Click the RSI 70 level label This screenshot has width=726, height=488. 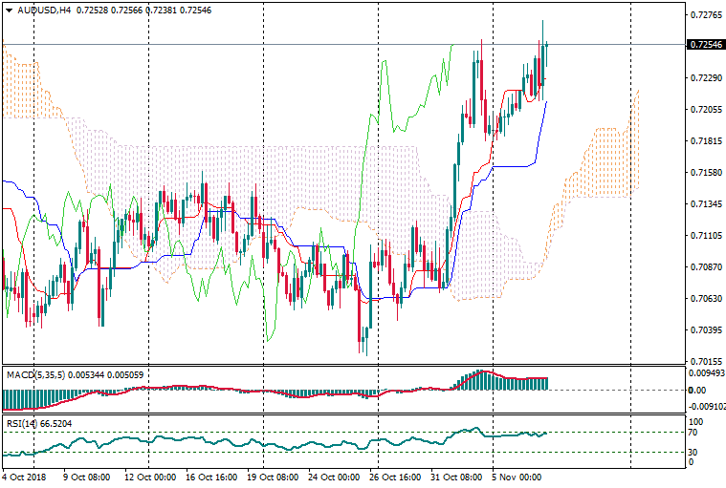point(695,433)
